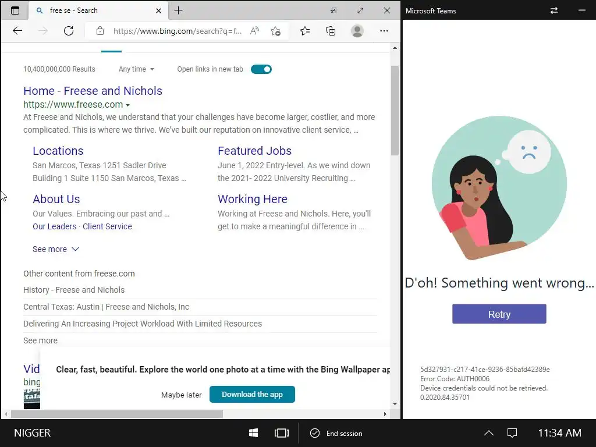The width and height of the screenshot is (596, 447).
Task: Open Edge Settings and more menu
Action: click(x=384, y=31)
